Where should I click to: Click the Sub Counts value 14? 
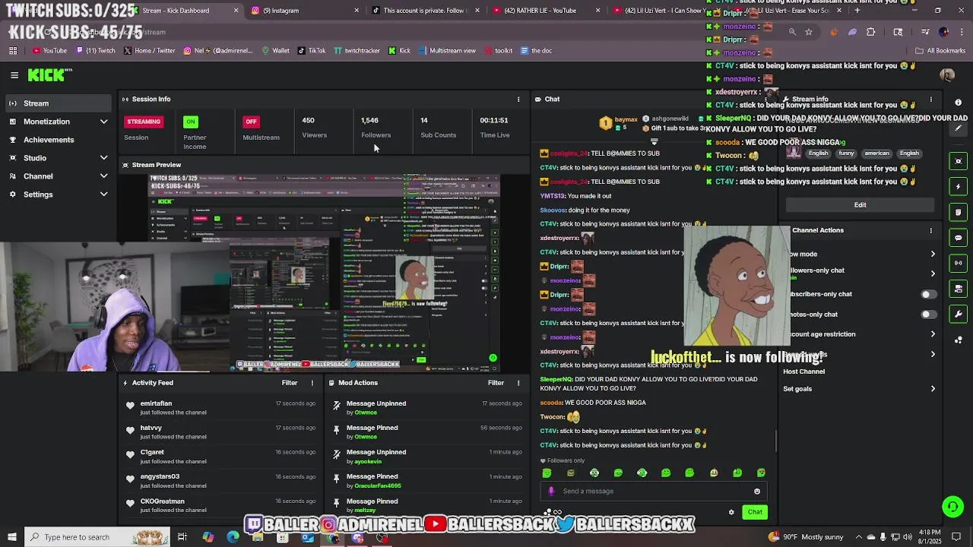point(424,120)
